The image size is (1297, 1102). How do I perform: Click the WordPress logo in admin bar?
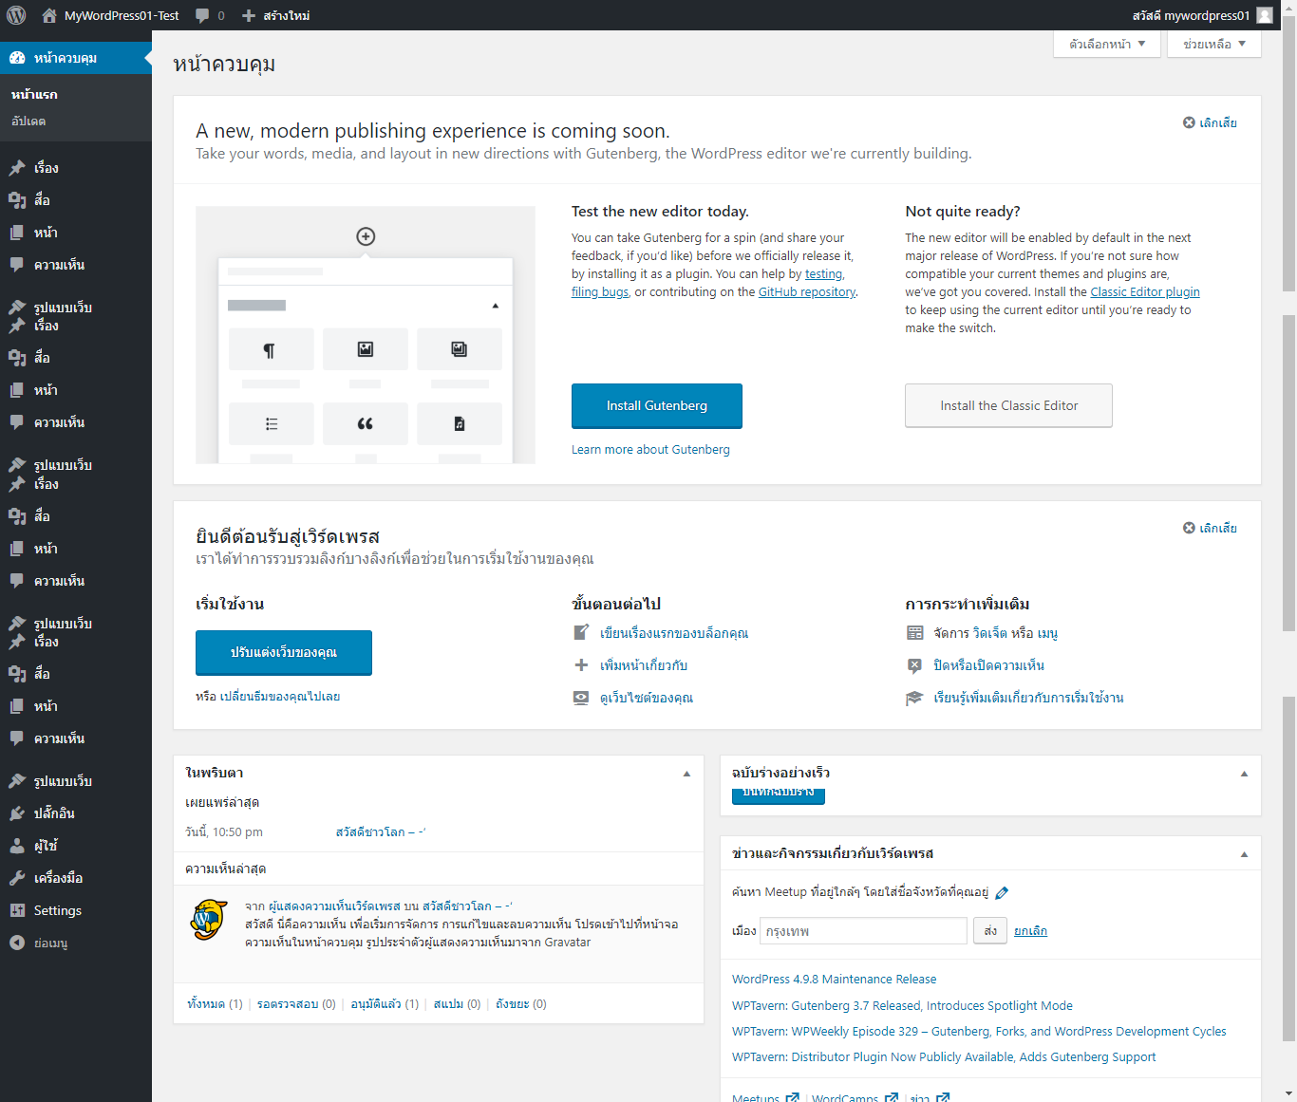(x=16, y=15)
